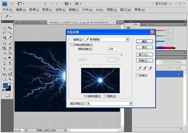Click the 确定 button
188x133 pixels.
click(144, 41)
